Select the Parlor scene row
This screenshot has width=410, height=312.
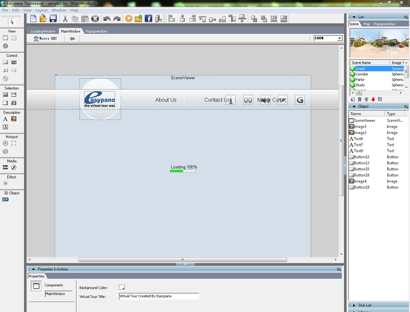tap(377, 79)
